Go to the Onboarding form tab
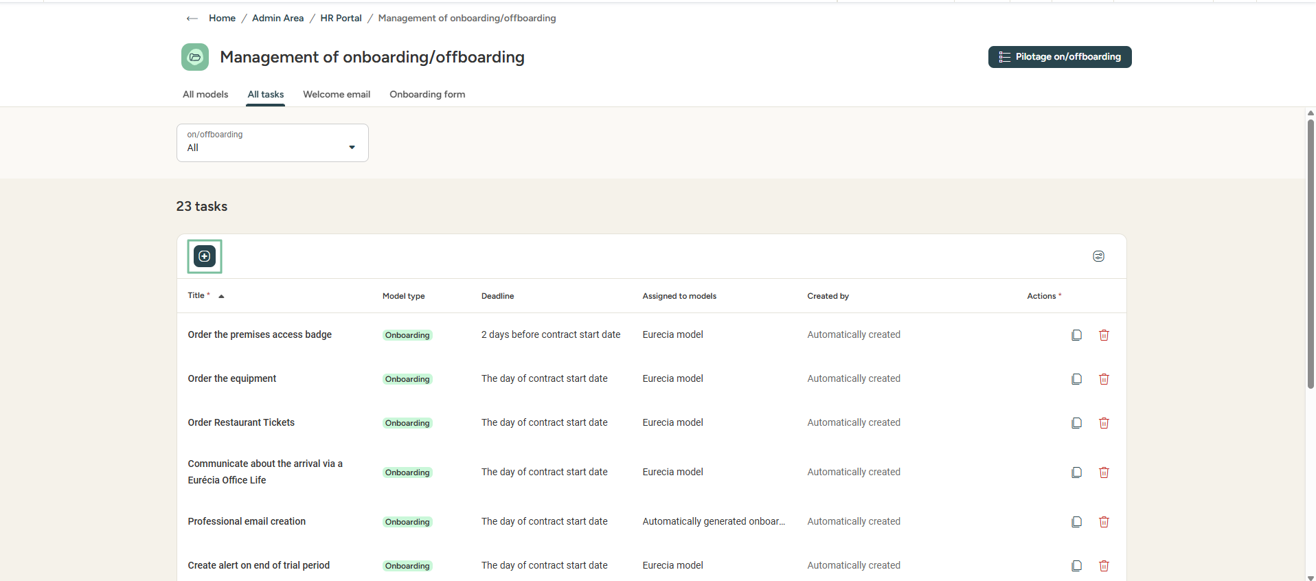This screenshot has width=1316, height=581. pos(427,95)
